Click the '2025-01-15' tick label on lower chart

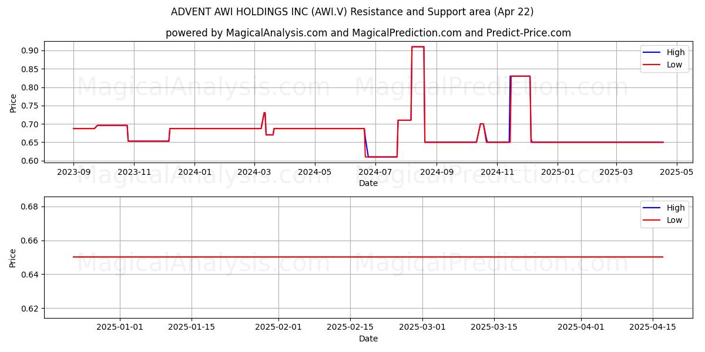tap(192, 327)
